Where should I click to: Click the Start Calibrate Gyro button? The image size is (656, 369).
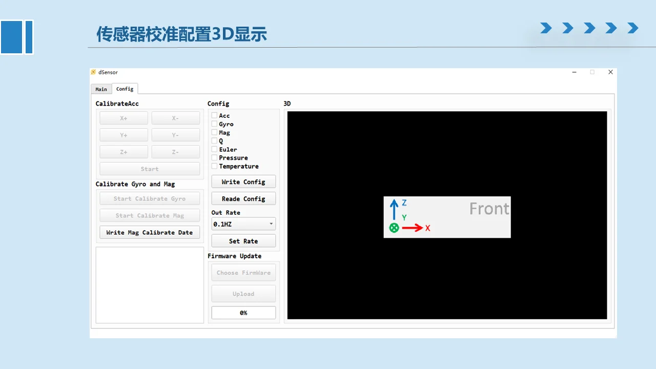pyautogui.click(x=150, y=199)
